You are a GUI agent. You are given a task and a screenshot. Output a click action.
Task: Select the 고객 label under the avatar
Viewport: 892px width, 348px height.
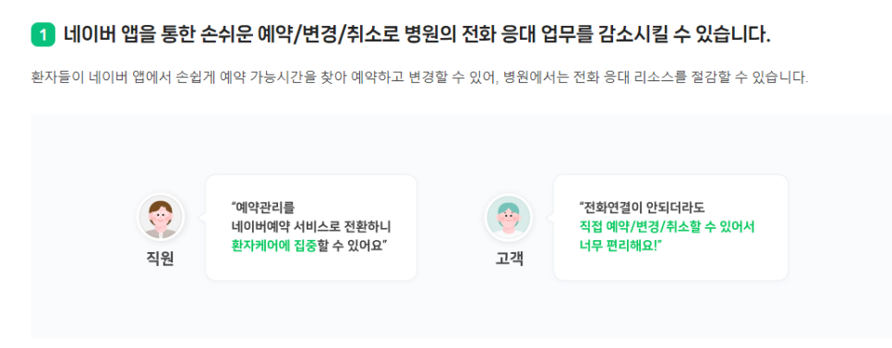click(x=509, y=258)
